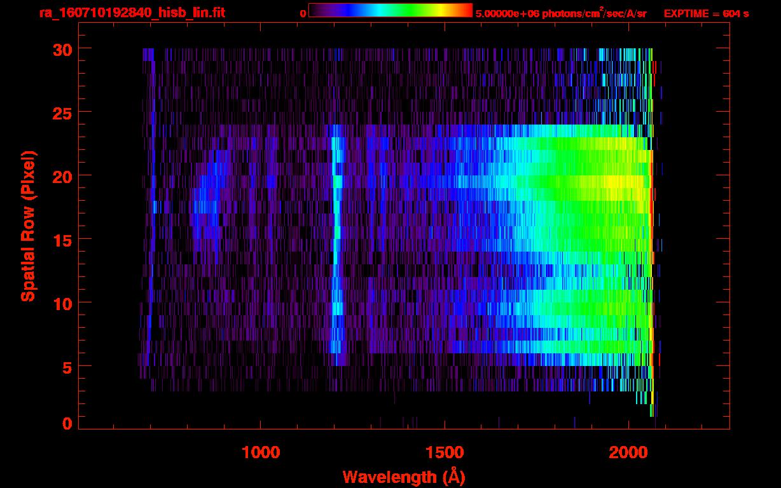
Task: Click the 5.00000e+06 photons units label
Action: coord(560,13)
